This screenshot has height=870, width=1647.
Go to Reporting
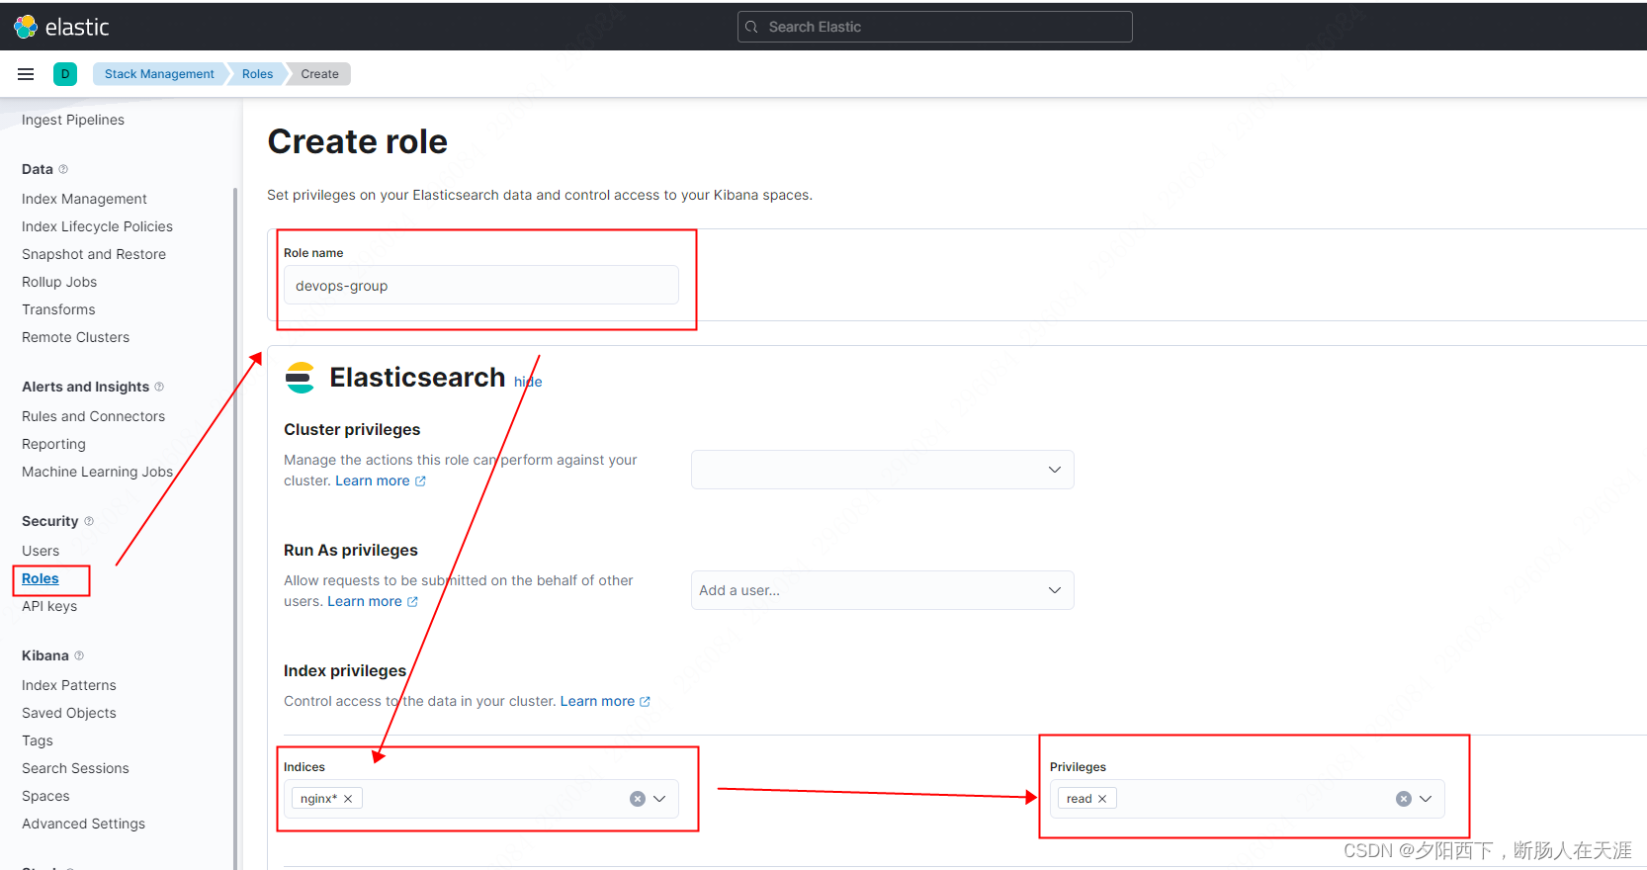coord(53,444)
